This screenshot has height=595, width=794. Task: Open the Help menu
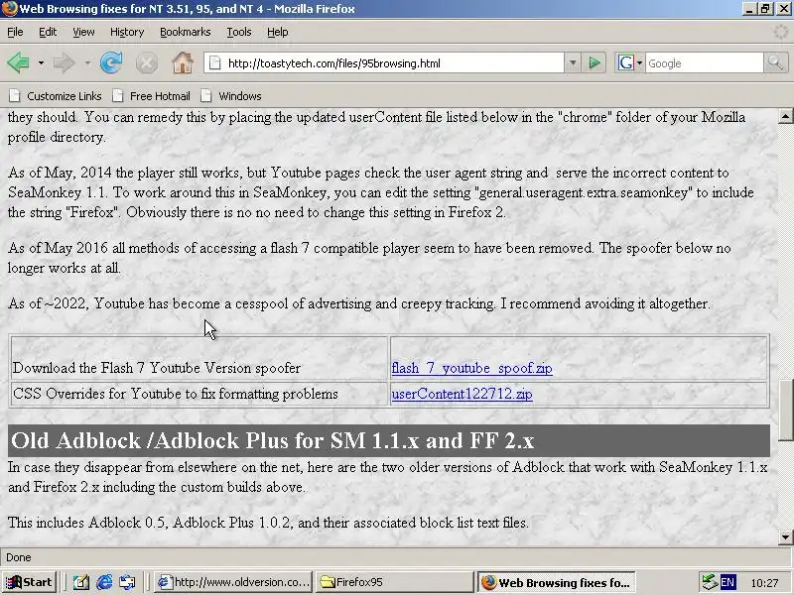point(278,32)
